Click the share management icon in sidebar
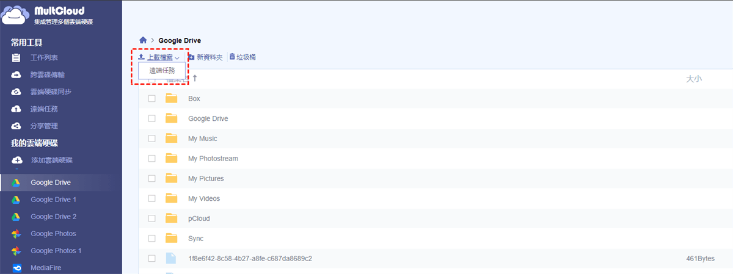 pyautogui.click(x=16, y=126)
